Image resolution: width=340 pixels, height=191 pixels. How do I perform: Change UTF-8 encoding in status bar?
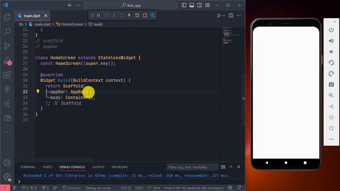(126, 188)
